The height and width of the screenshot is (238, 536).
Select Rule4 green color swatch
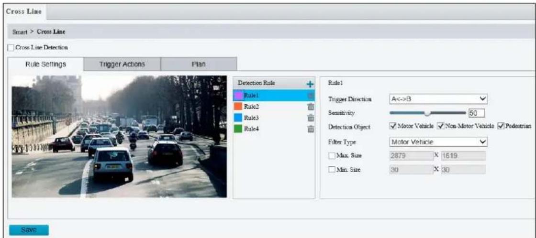pos(238,129)
